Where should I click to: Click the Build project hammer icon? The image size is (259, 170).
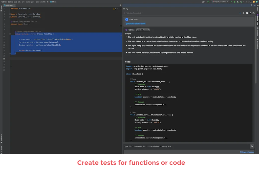coord(208,2)
